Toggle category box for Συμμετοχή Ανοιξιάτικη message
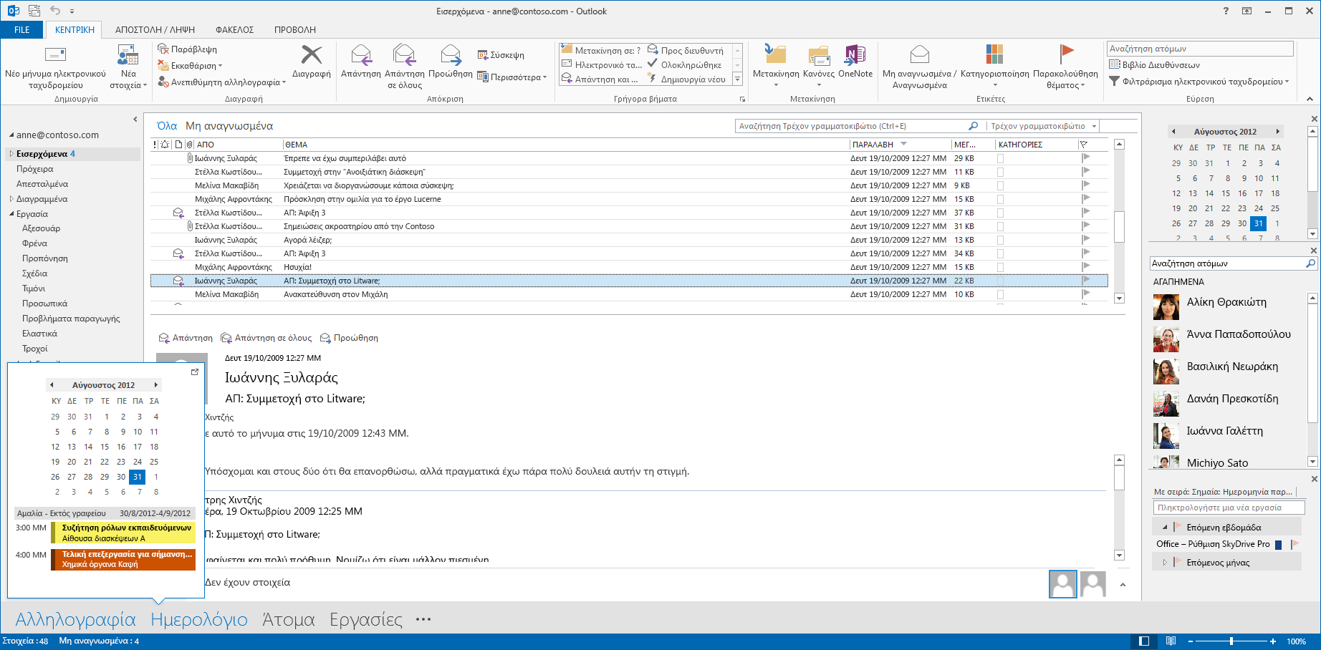The width and height of the screenshot is (1321, 650). (1000, 172)
